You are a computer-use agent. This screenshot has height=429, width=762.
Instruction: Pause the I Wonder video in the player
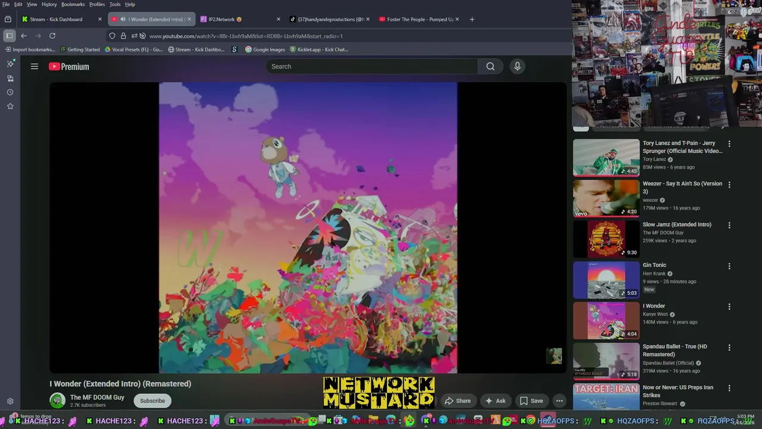coord(308,228)
